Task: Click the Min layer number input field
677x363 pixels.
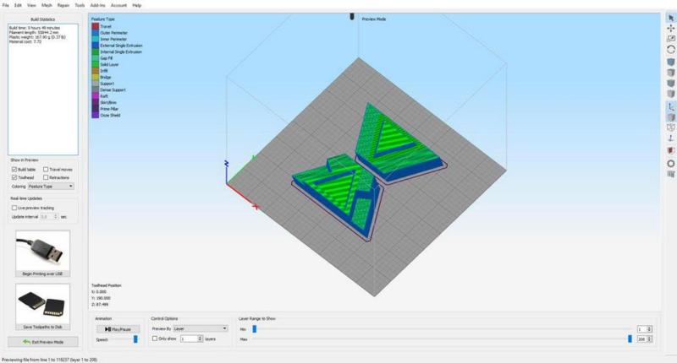Action: pos(643,328)
